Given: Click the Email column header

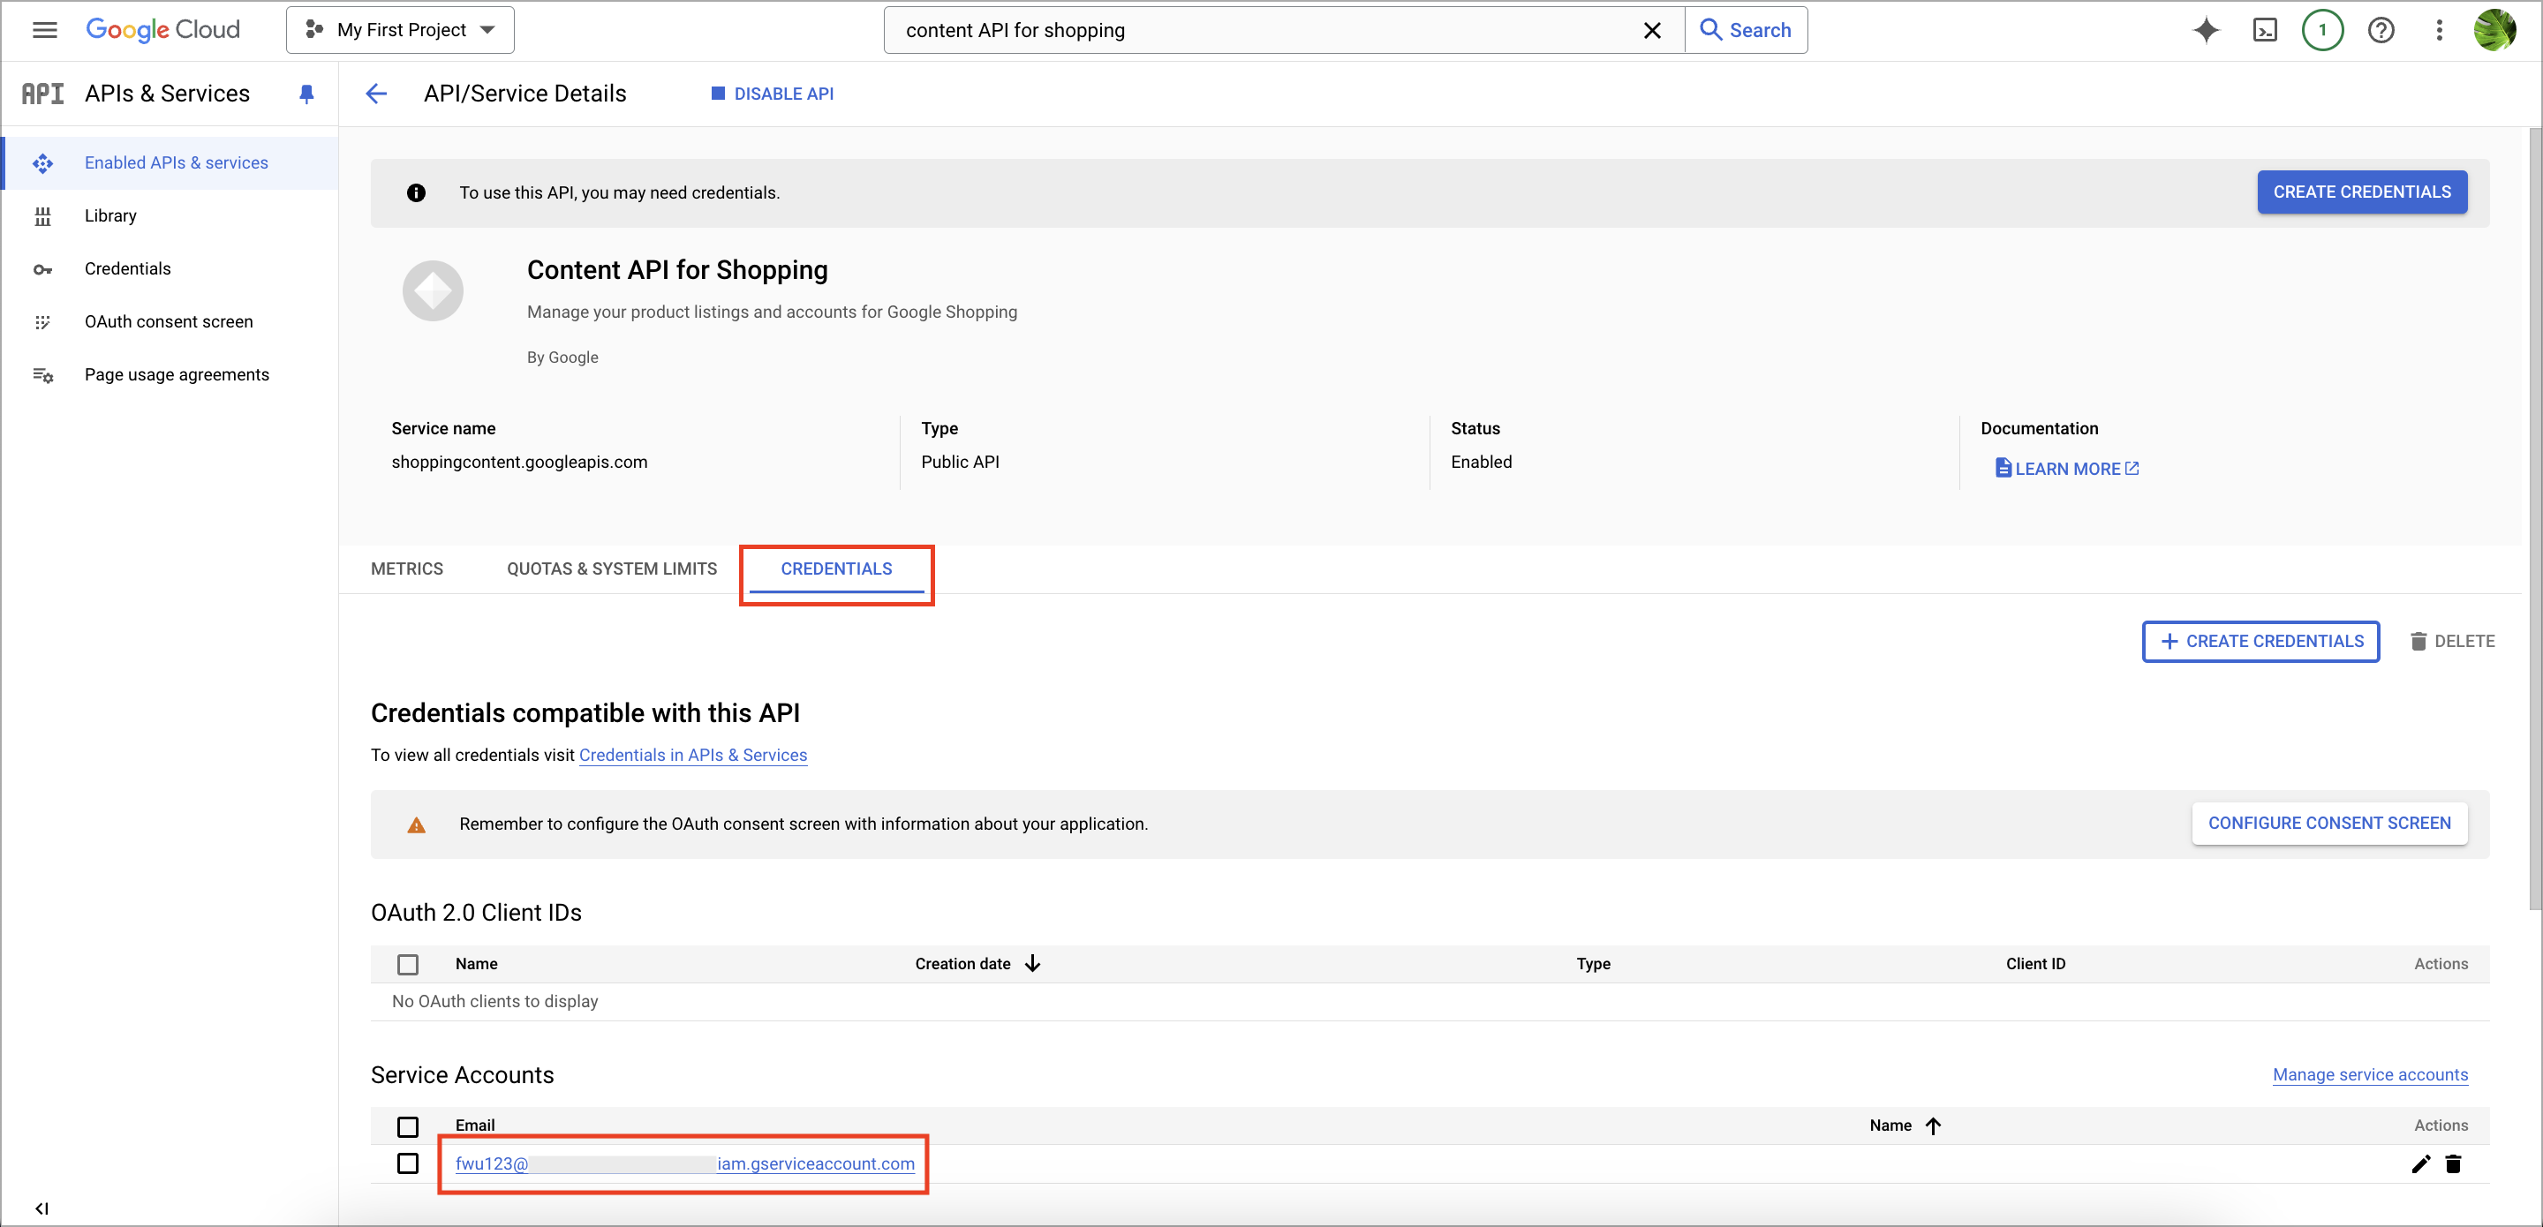Looking at the screenshot, I should click(475, 1126).
